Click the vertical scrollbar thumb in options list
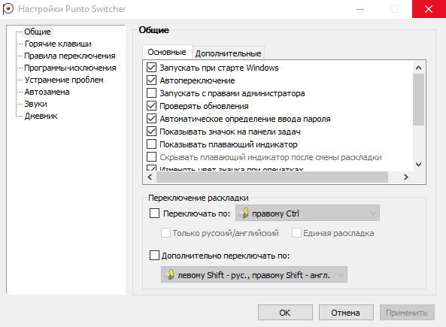 (x=418, y=99)
